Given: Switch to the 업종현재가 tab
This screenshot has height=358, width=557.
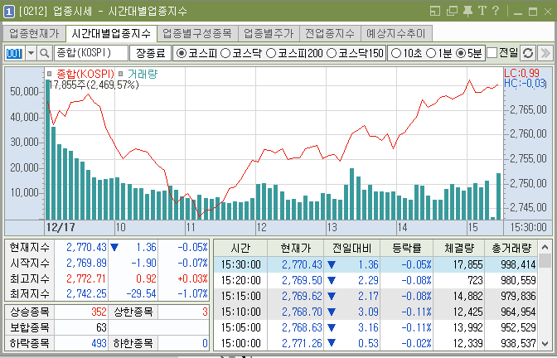Looking at the screenshot, I should click(34, 34).
